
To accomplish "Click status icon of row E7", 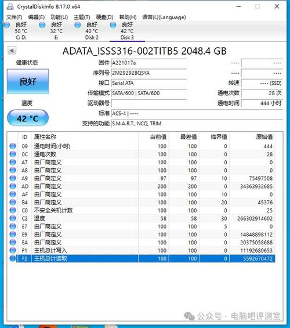I will click(13, 226).
